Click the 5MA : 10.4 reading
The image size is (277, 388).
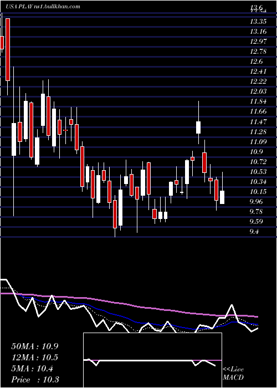[x=32, y=369]
